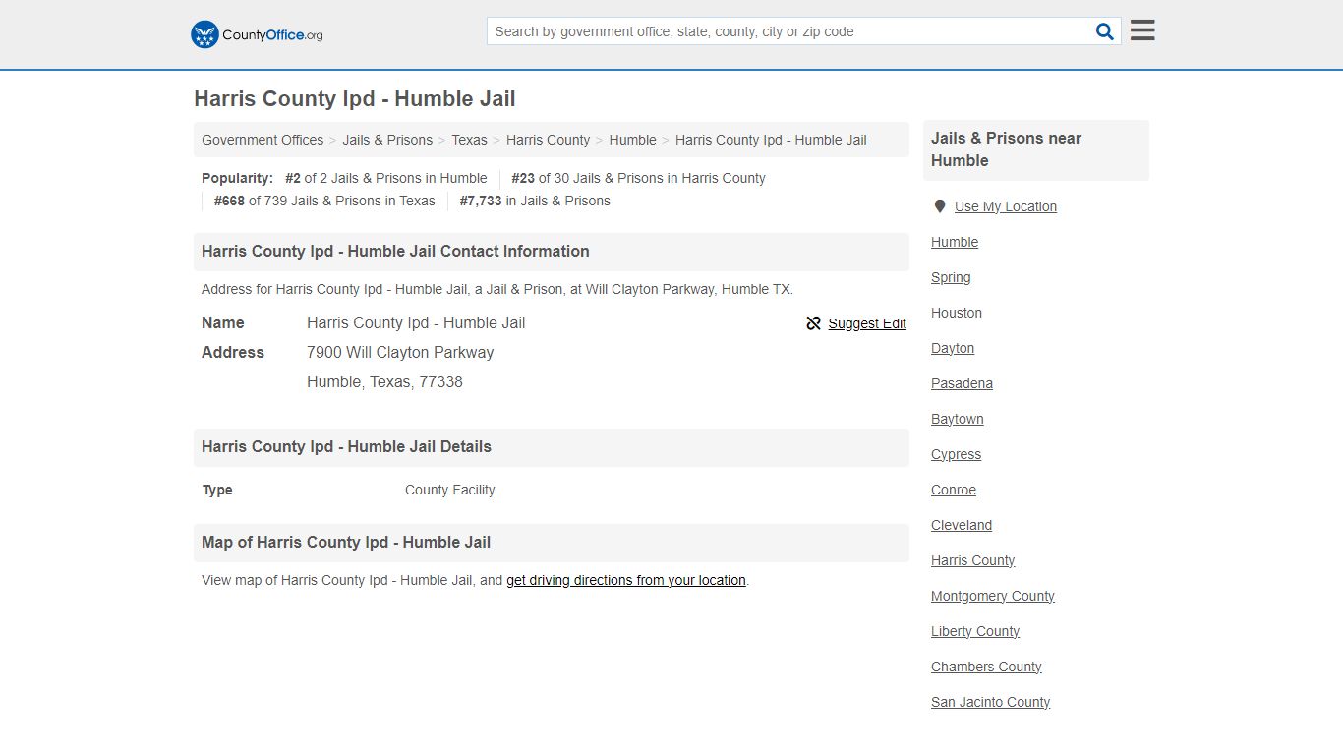The image size is (1343, 755).
Task: Open Cypress jails link
Action: tap(956, 454)
